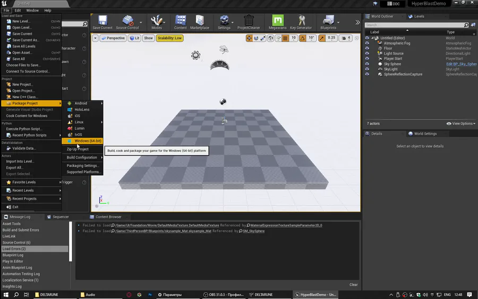Screen dimensions: 478x299
Task: Open the Windows Start menu
Action: click(x=6, y=294)
